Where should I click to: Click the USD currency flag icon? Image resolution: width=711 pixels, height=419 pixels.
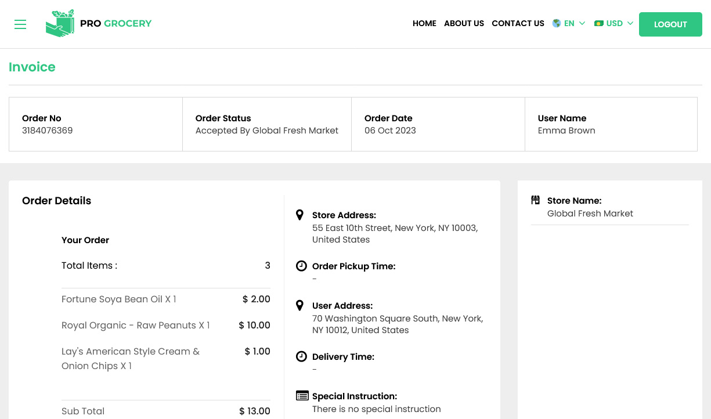[599, 23]
